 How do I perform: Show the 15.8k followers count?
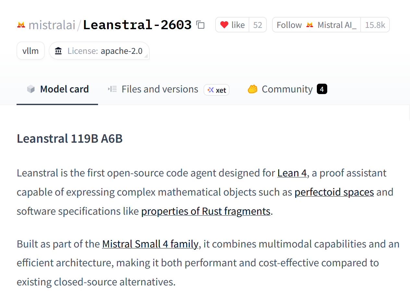coord(375,25)
